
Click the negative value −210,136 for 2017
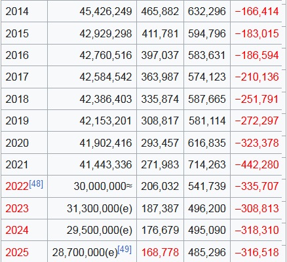click(257, 77)
